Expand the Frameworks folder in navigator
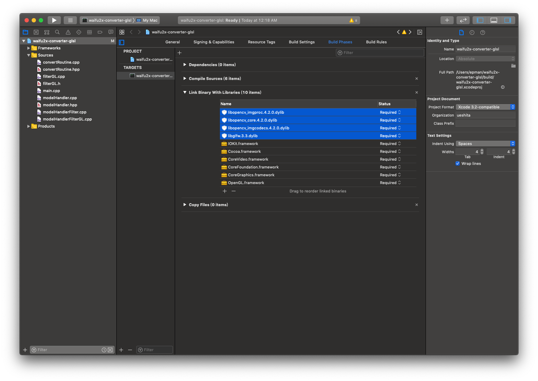The image size is (538, 381). pyautogui.click(x=29, y=48)
